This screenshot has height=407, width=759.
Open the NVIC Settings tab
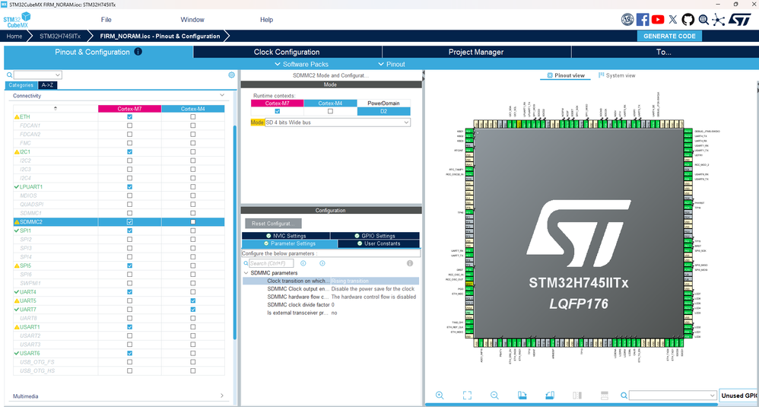pos(286,236)
